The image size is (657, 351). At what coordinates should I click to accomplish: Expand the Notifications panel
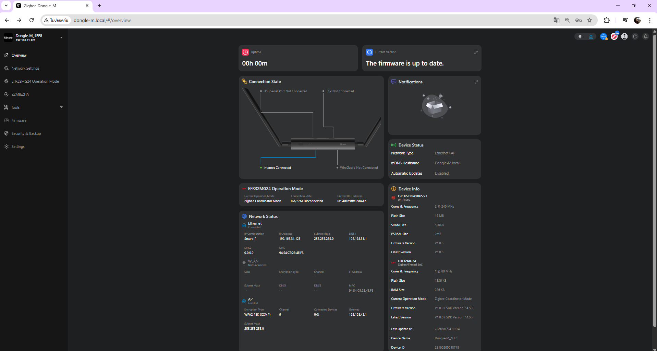coord(476,82)
